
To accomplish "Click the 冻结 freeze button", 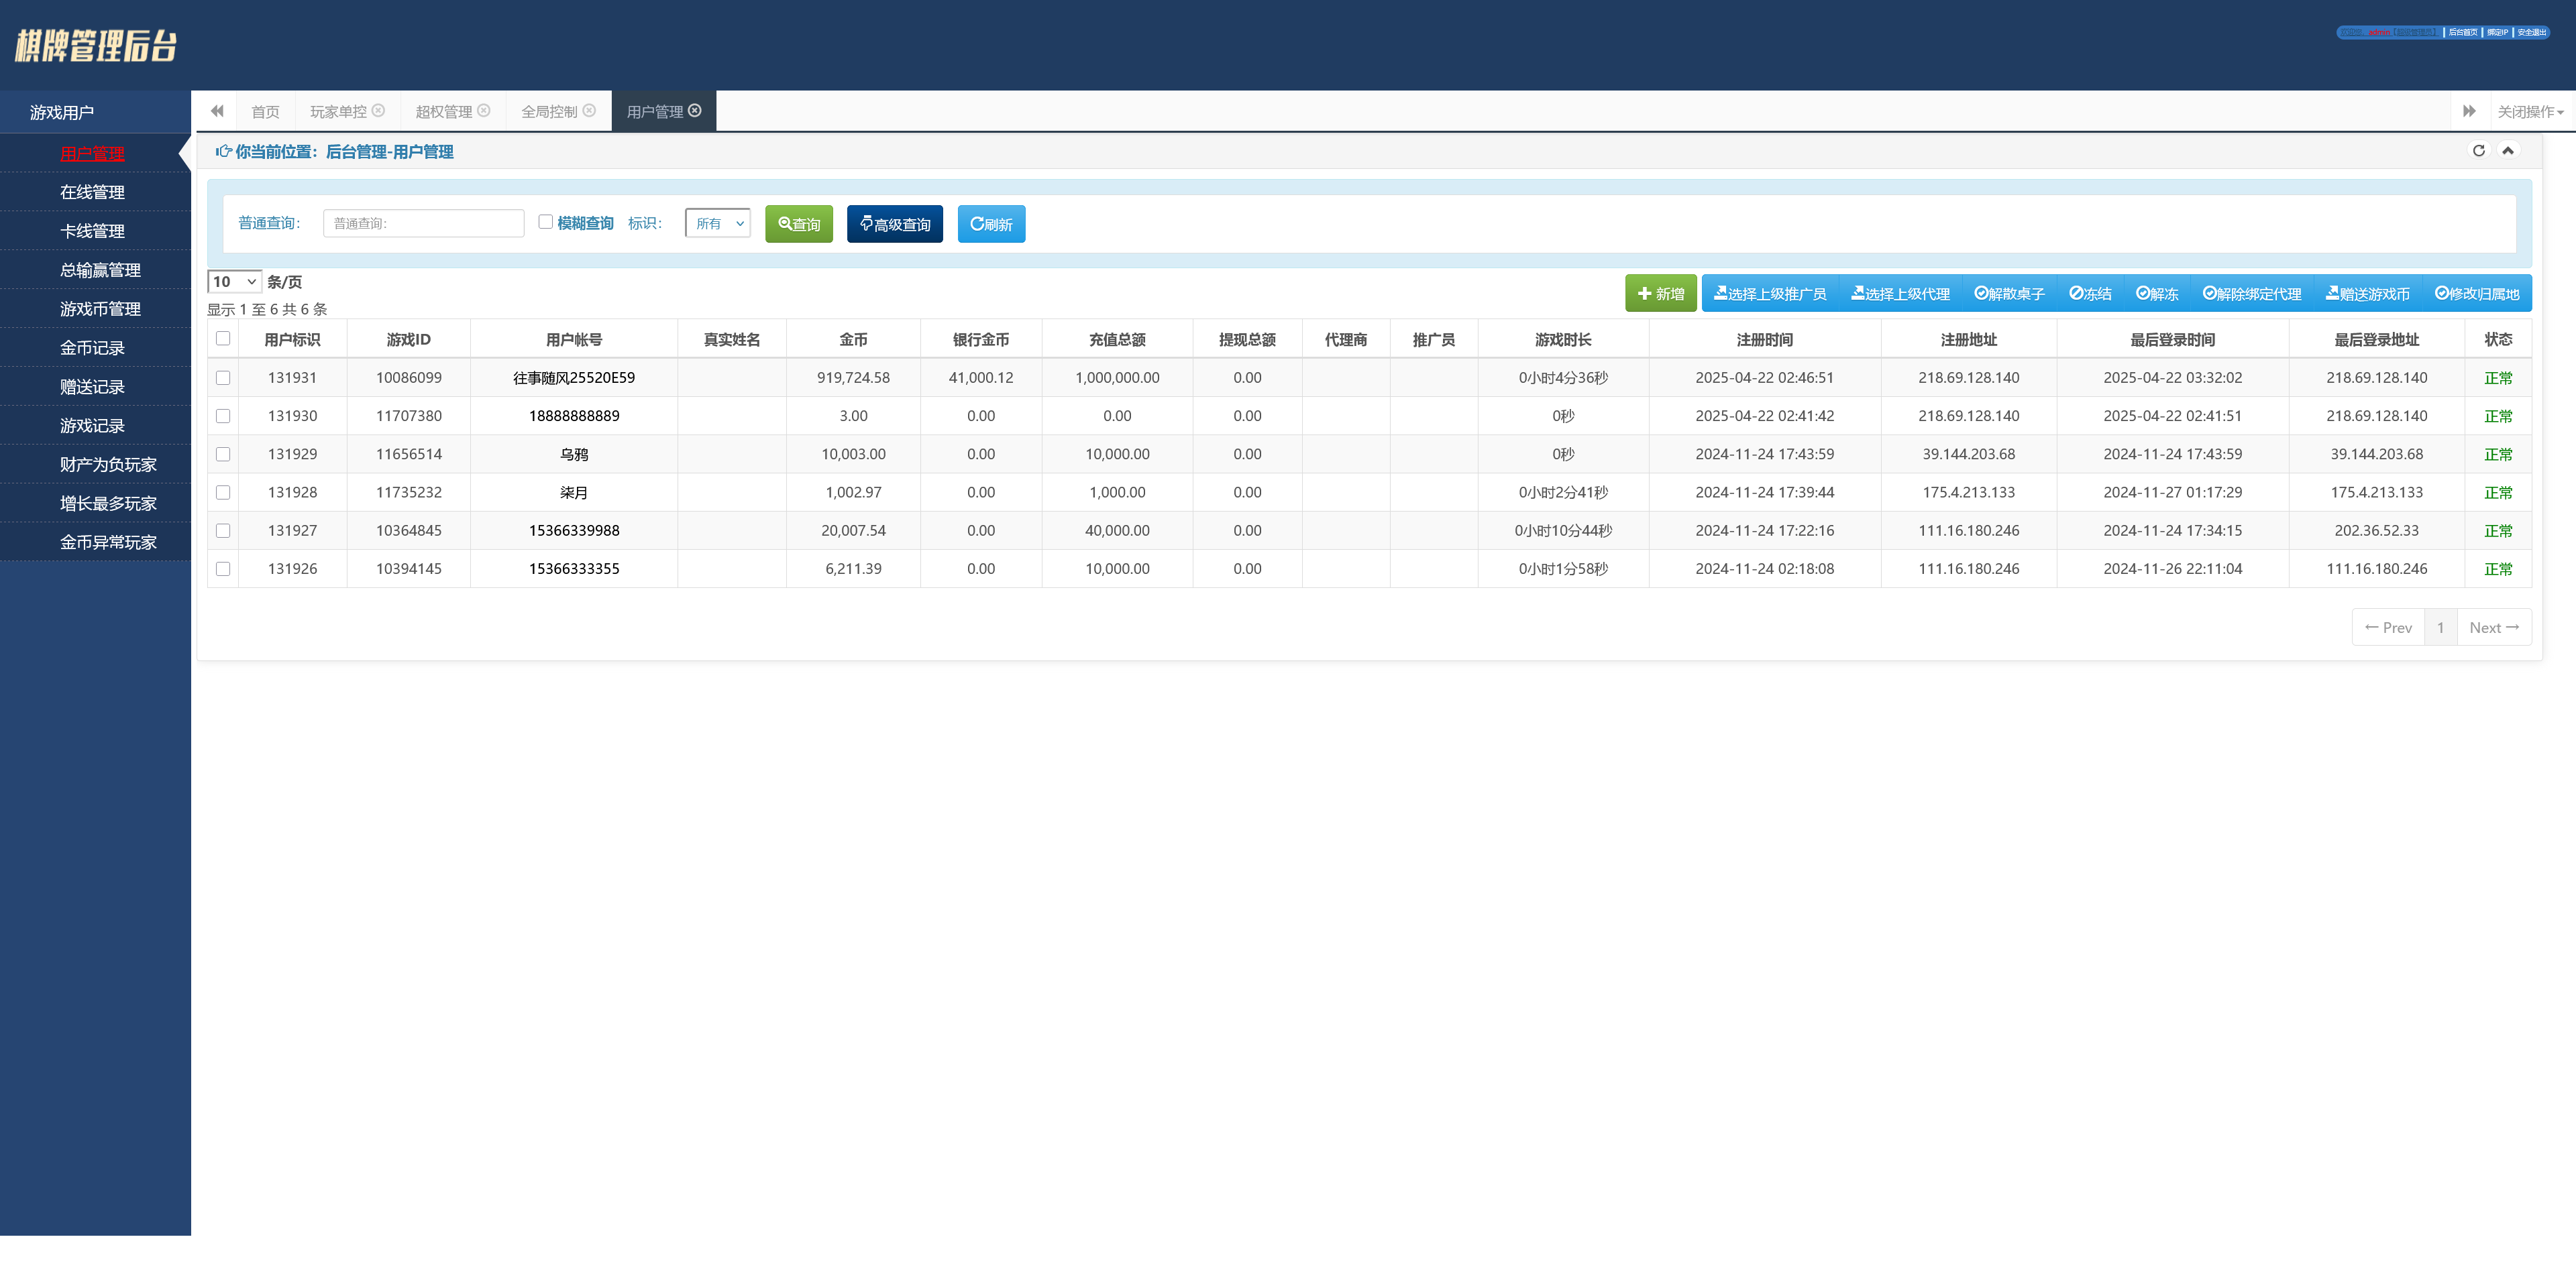I will 2090,294.
